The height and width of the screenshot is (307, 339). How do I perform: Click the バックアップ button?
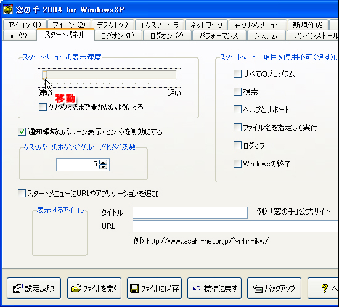coord(274,288)
